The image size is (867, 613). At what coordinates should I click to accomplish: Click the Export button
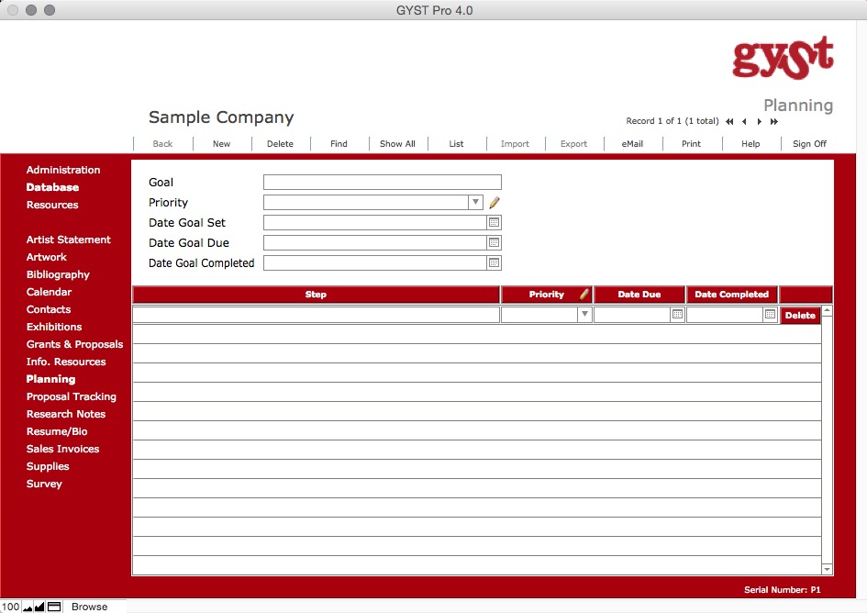click(574, 144)
